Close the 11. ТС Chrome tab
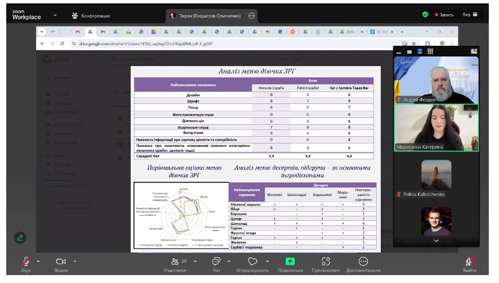 (x=392, y=32)
